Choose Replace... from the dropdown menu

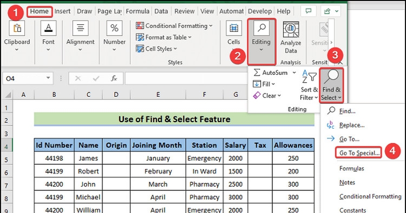click(352, 125)
